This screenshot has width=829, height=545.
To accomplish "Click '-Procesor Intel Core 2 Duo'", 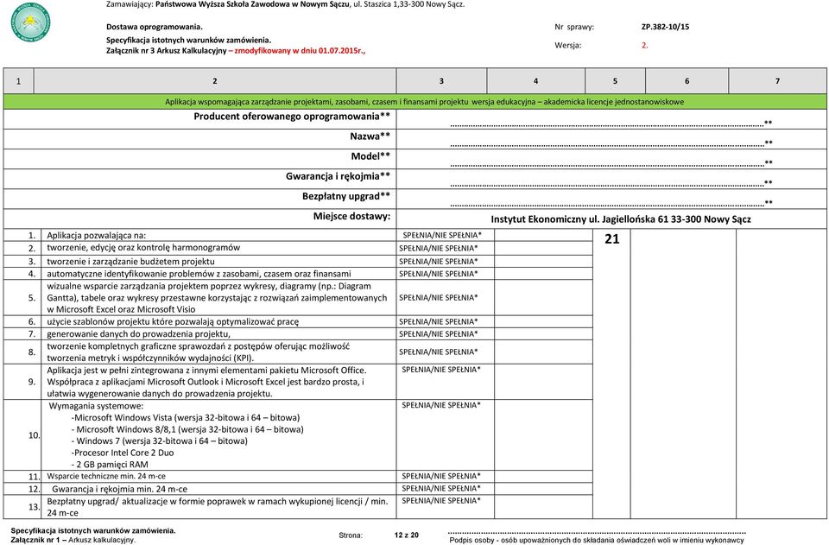I will 122,453.
